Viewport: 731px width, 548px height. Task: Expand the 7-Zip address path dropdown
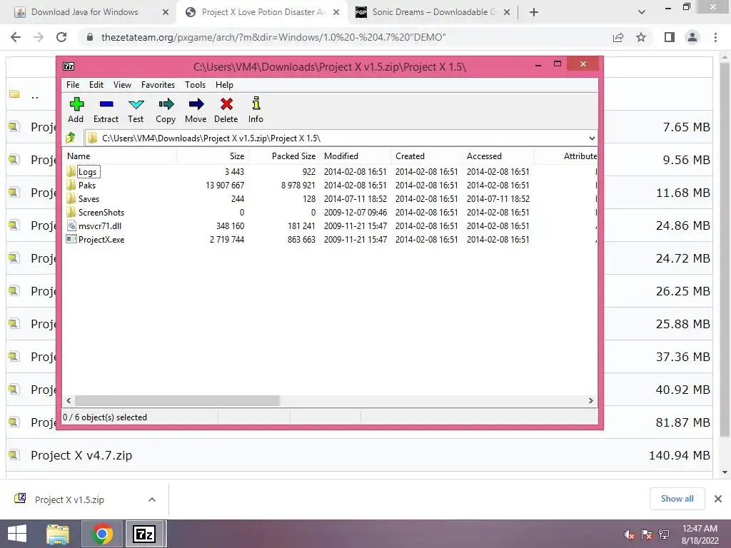click(x=592, y=138)
